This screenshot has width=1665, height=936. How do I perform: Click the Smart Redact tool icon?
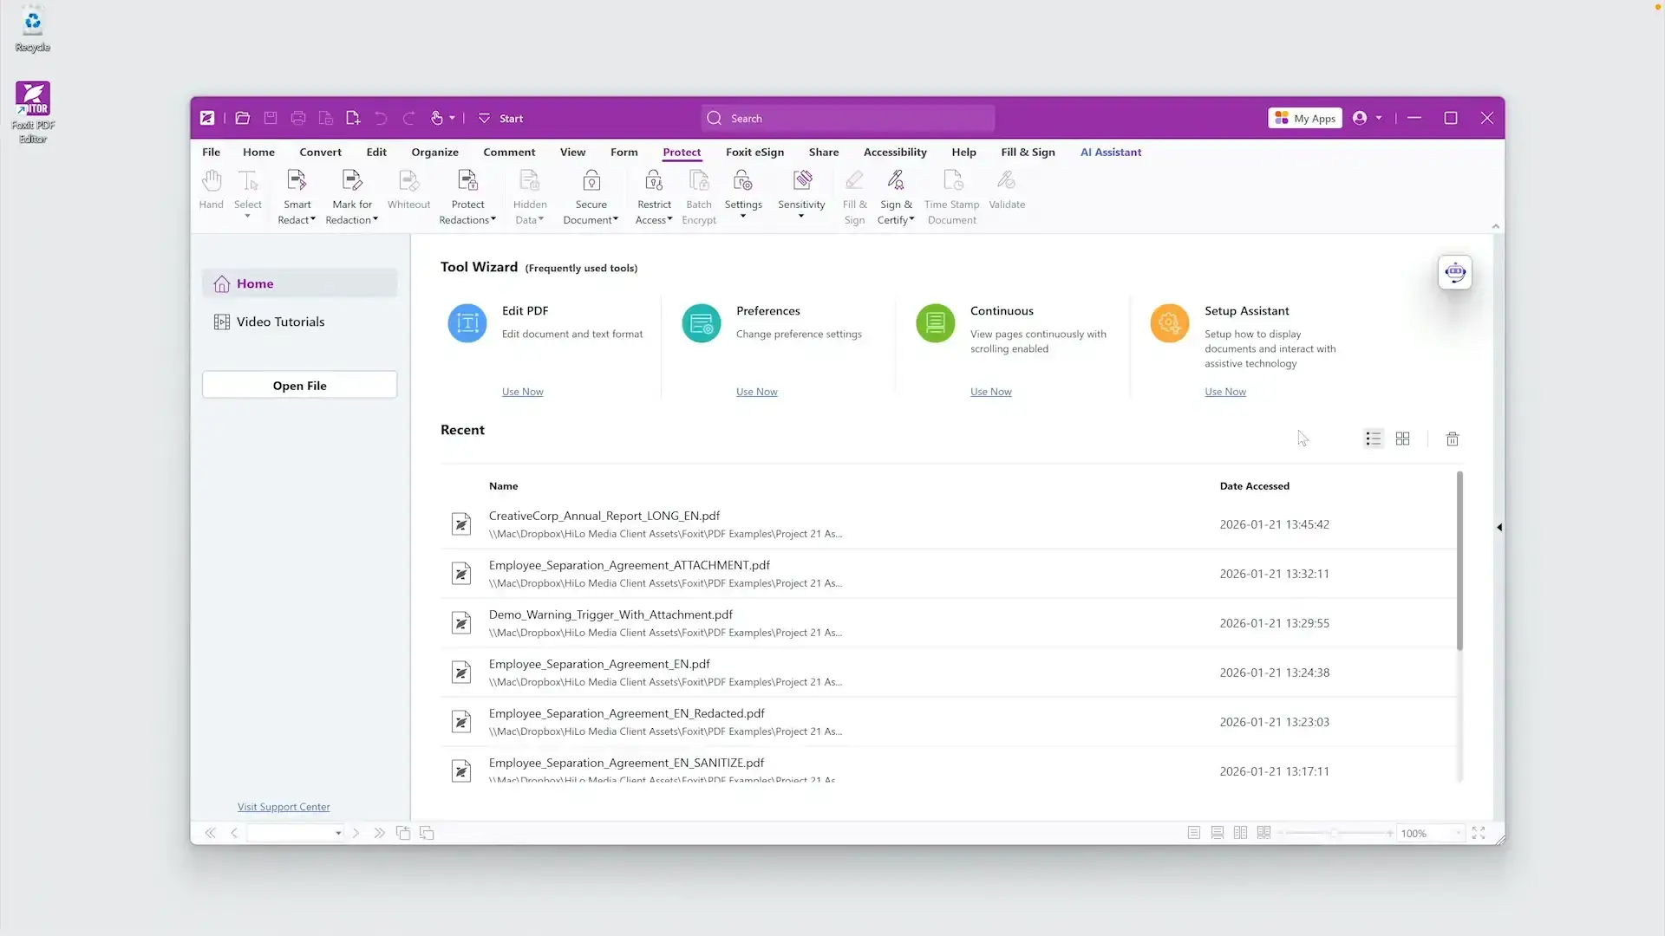pos(297,181)
